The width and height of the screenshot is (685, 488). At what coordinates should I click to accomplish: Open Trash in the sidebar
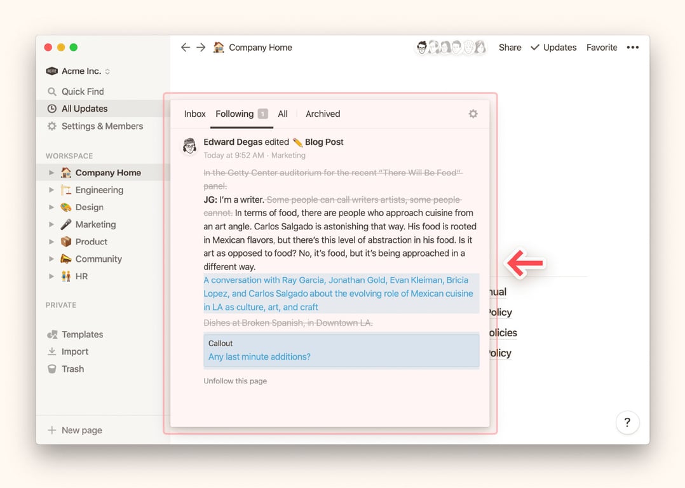point(72,369)
